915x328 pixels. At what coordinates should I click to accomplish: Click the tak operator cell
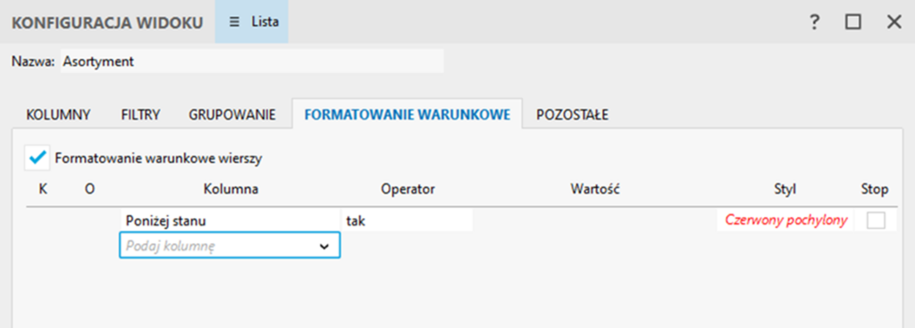pos(407,221)
